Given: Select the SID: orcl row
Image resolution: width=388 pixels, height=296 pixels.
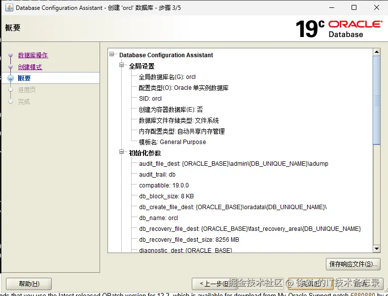Looking at the screenshot, I should [x=150, y=99].
